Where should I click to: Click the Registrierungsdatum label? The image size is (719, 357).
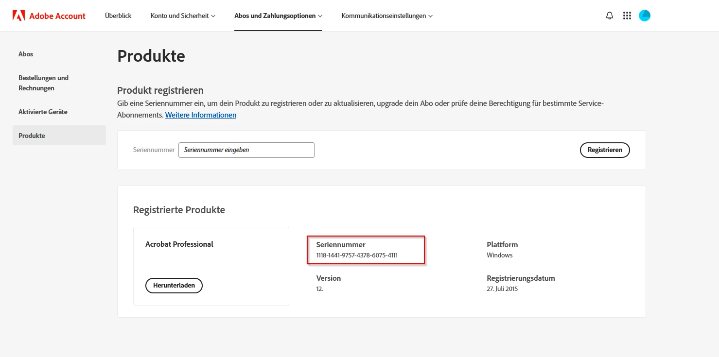pos(521,278)
